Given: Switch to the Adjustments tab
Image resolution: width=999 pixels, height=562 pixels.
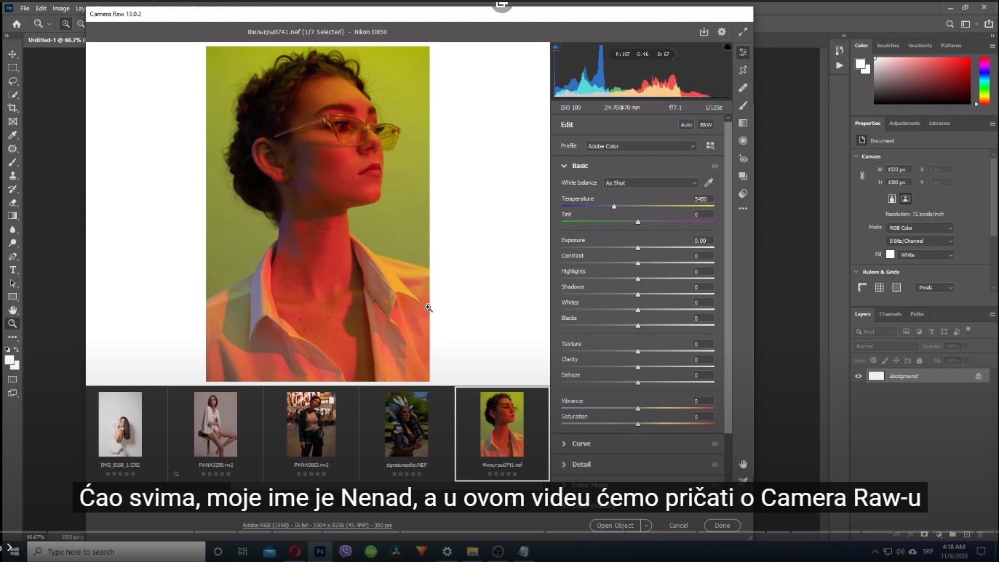Looking at the screenshot, I should click(904, 123).
